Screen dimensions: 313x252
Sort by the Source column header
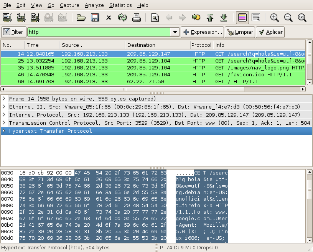[x=92, y=45]
